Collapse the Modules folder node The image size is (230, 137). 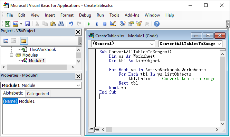(x=11, y=55)
